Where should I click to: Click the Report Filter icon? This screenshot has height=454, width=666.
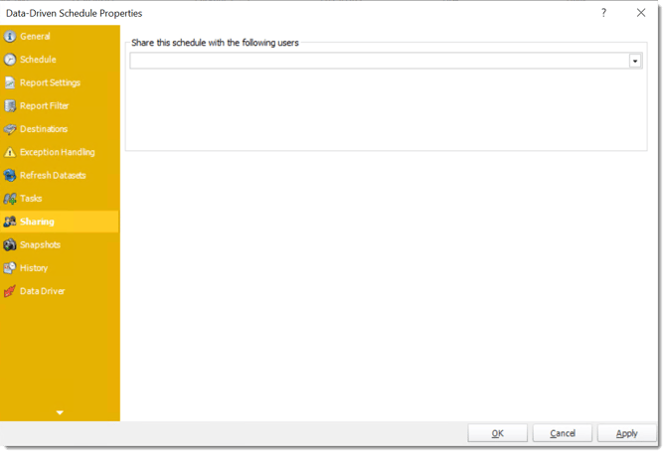[10, 105]
